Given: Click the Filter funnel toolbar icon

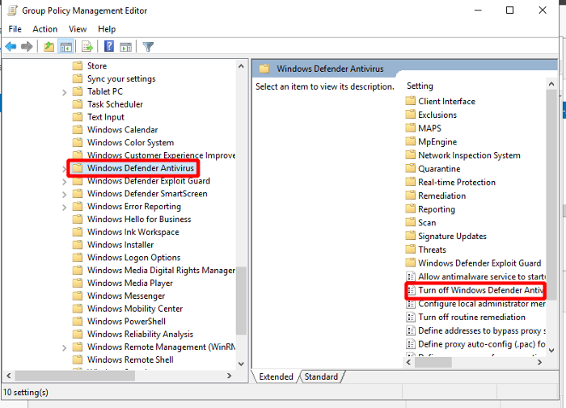Looking at the screenshot, I should coord(148,47).
